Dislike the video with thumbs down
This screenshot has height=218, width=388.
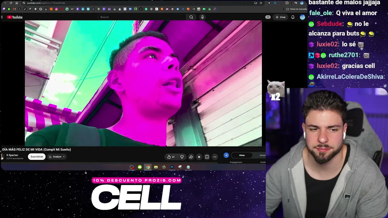(182, 157)
